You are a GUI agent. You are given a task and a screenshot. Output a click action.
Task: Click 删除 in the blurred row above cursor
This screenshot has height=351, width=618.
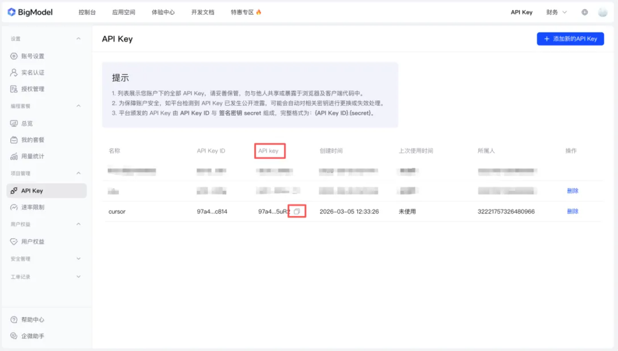tap(573, 191)
